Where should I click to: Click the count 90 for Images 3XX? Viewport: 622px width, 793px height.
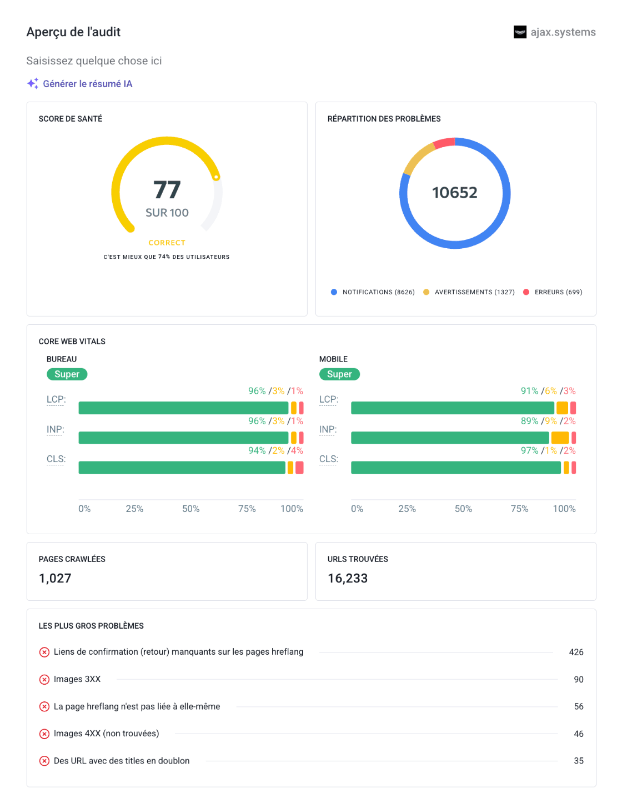579,679
